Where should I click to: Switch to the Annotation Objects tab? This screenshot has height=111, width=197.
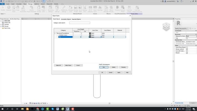coord(66,19)
